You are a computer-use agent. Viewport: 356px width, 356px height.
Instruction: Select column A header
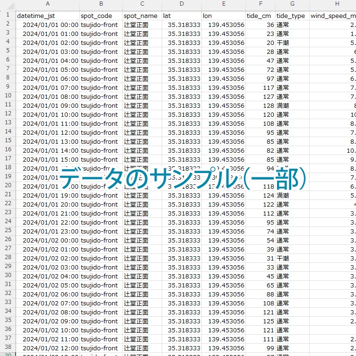click(x=48, y=4)
